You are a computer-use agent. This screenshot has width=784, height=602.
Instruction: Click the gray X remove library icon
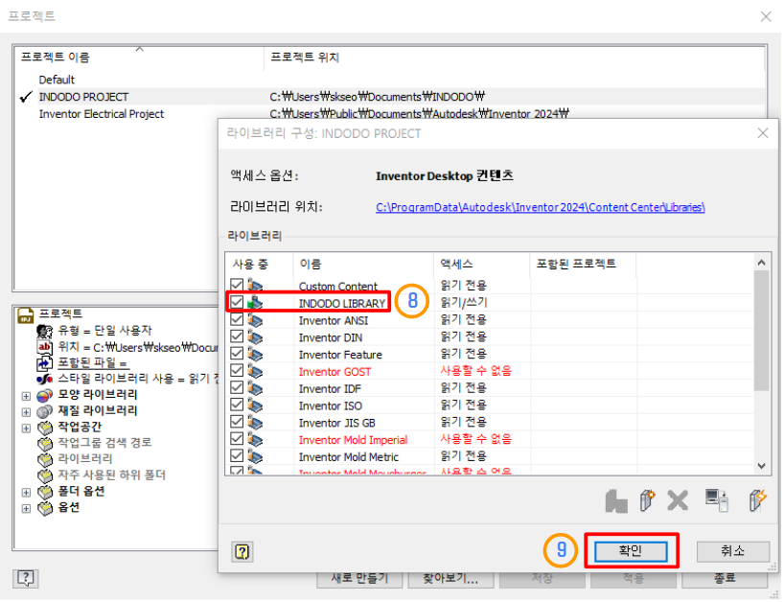(x=678, y=500)
